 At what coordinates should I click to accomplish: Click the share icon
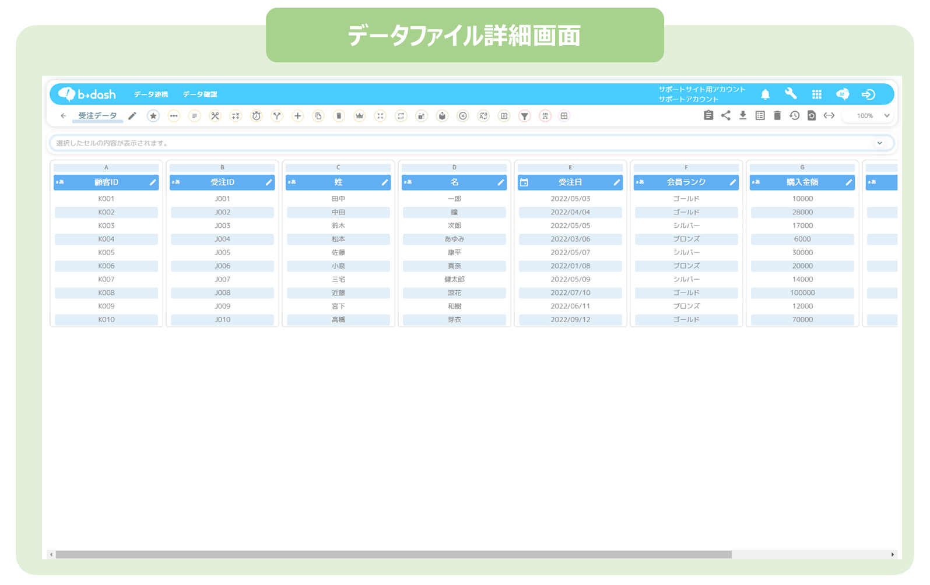(x=725, y=115)
